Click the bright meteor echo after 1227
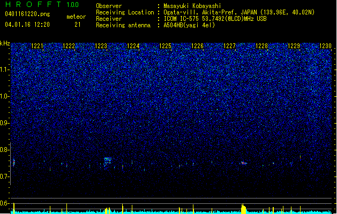 pos(244,163)
